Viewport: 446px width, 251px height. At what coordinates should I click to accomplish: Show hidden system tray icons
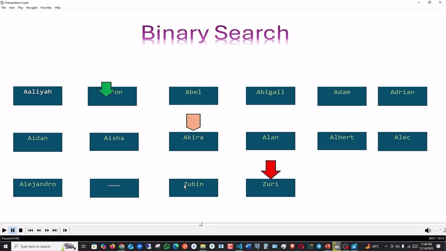coord(386,246)
